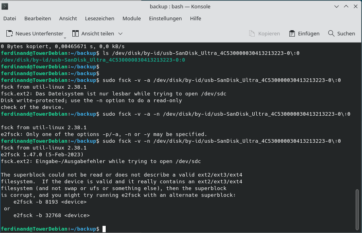Click line 'The superblock could not be read'
The width and height of the screenshot is (362, 233).
coord(122,175)
